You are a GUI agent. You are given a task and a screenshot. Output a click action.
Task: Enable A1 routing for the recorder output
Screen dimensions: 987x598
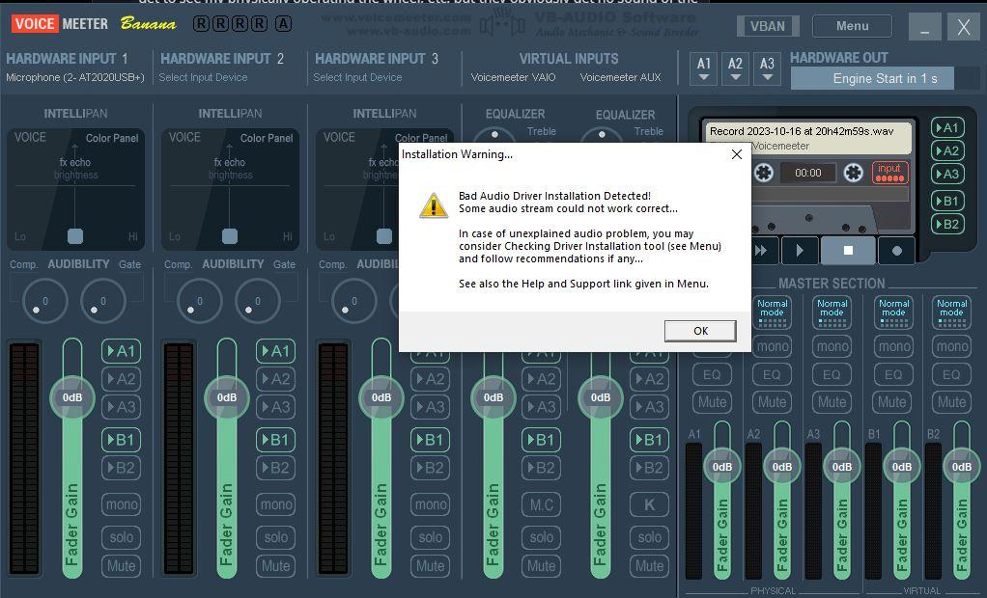[x=947, y=125]
